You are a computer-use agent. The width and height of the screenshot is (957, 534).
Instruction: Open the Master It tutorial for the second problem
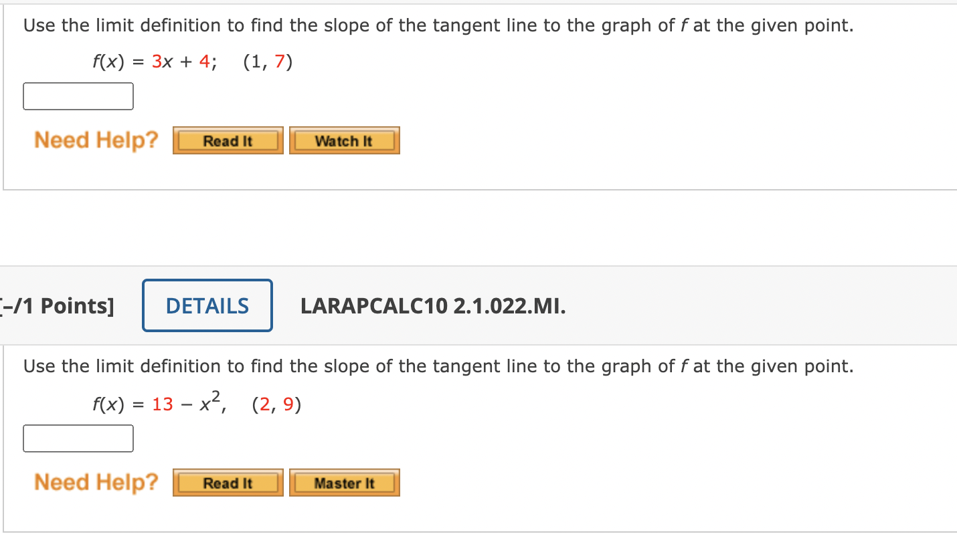344,483
